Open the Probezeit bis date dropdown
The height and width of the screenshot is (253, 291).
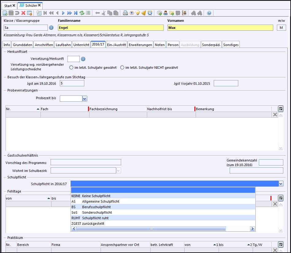[85, 99]
